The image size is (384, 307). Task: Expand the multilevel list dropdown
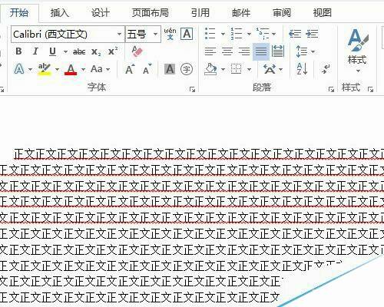coord(273,34)
